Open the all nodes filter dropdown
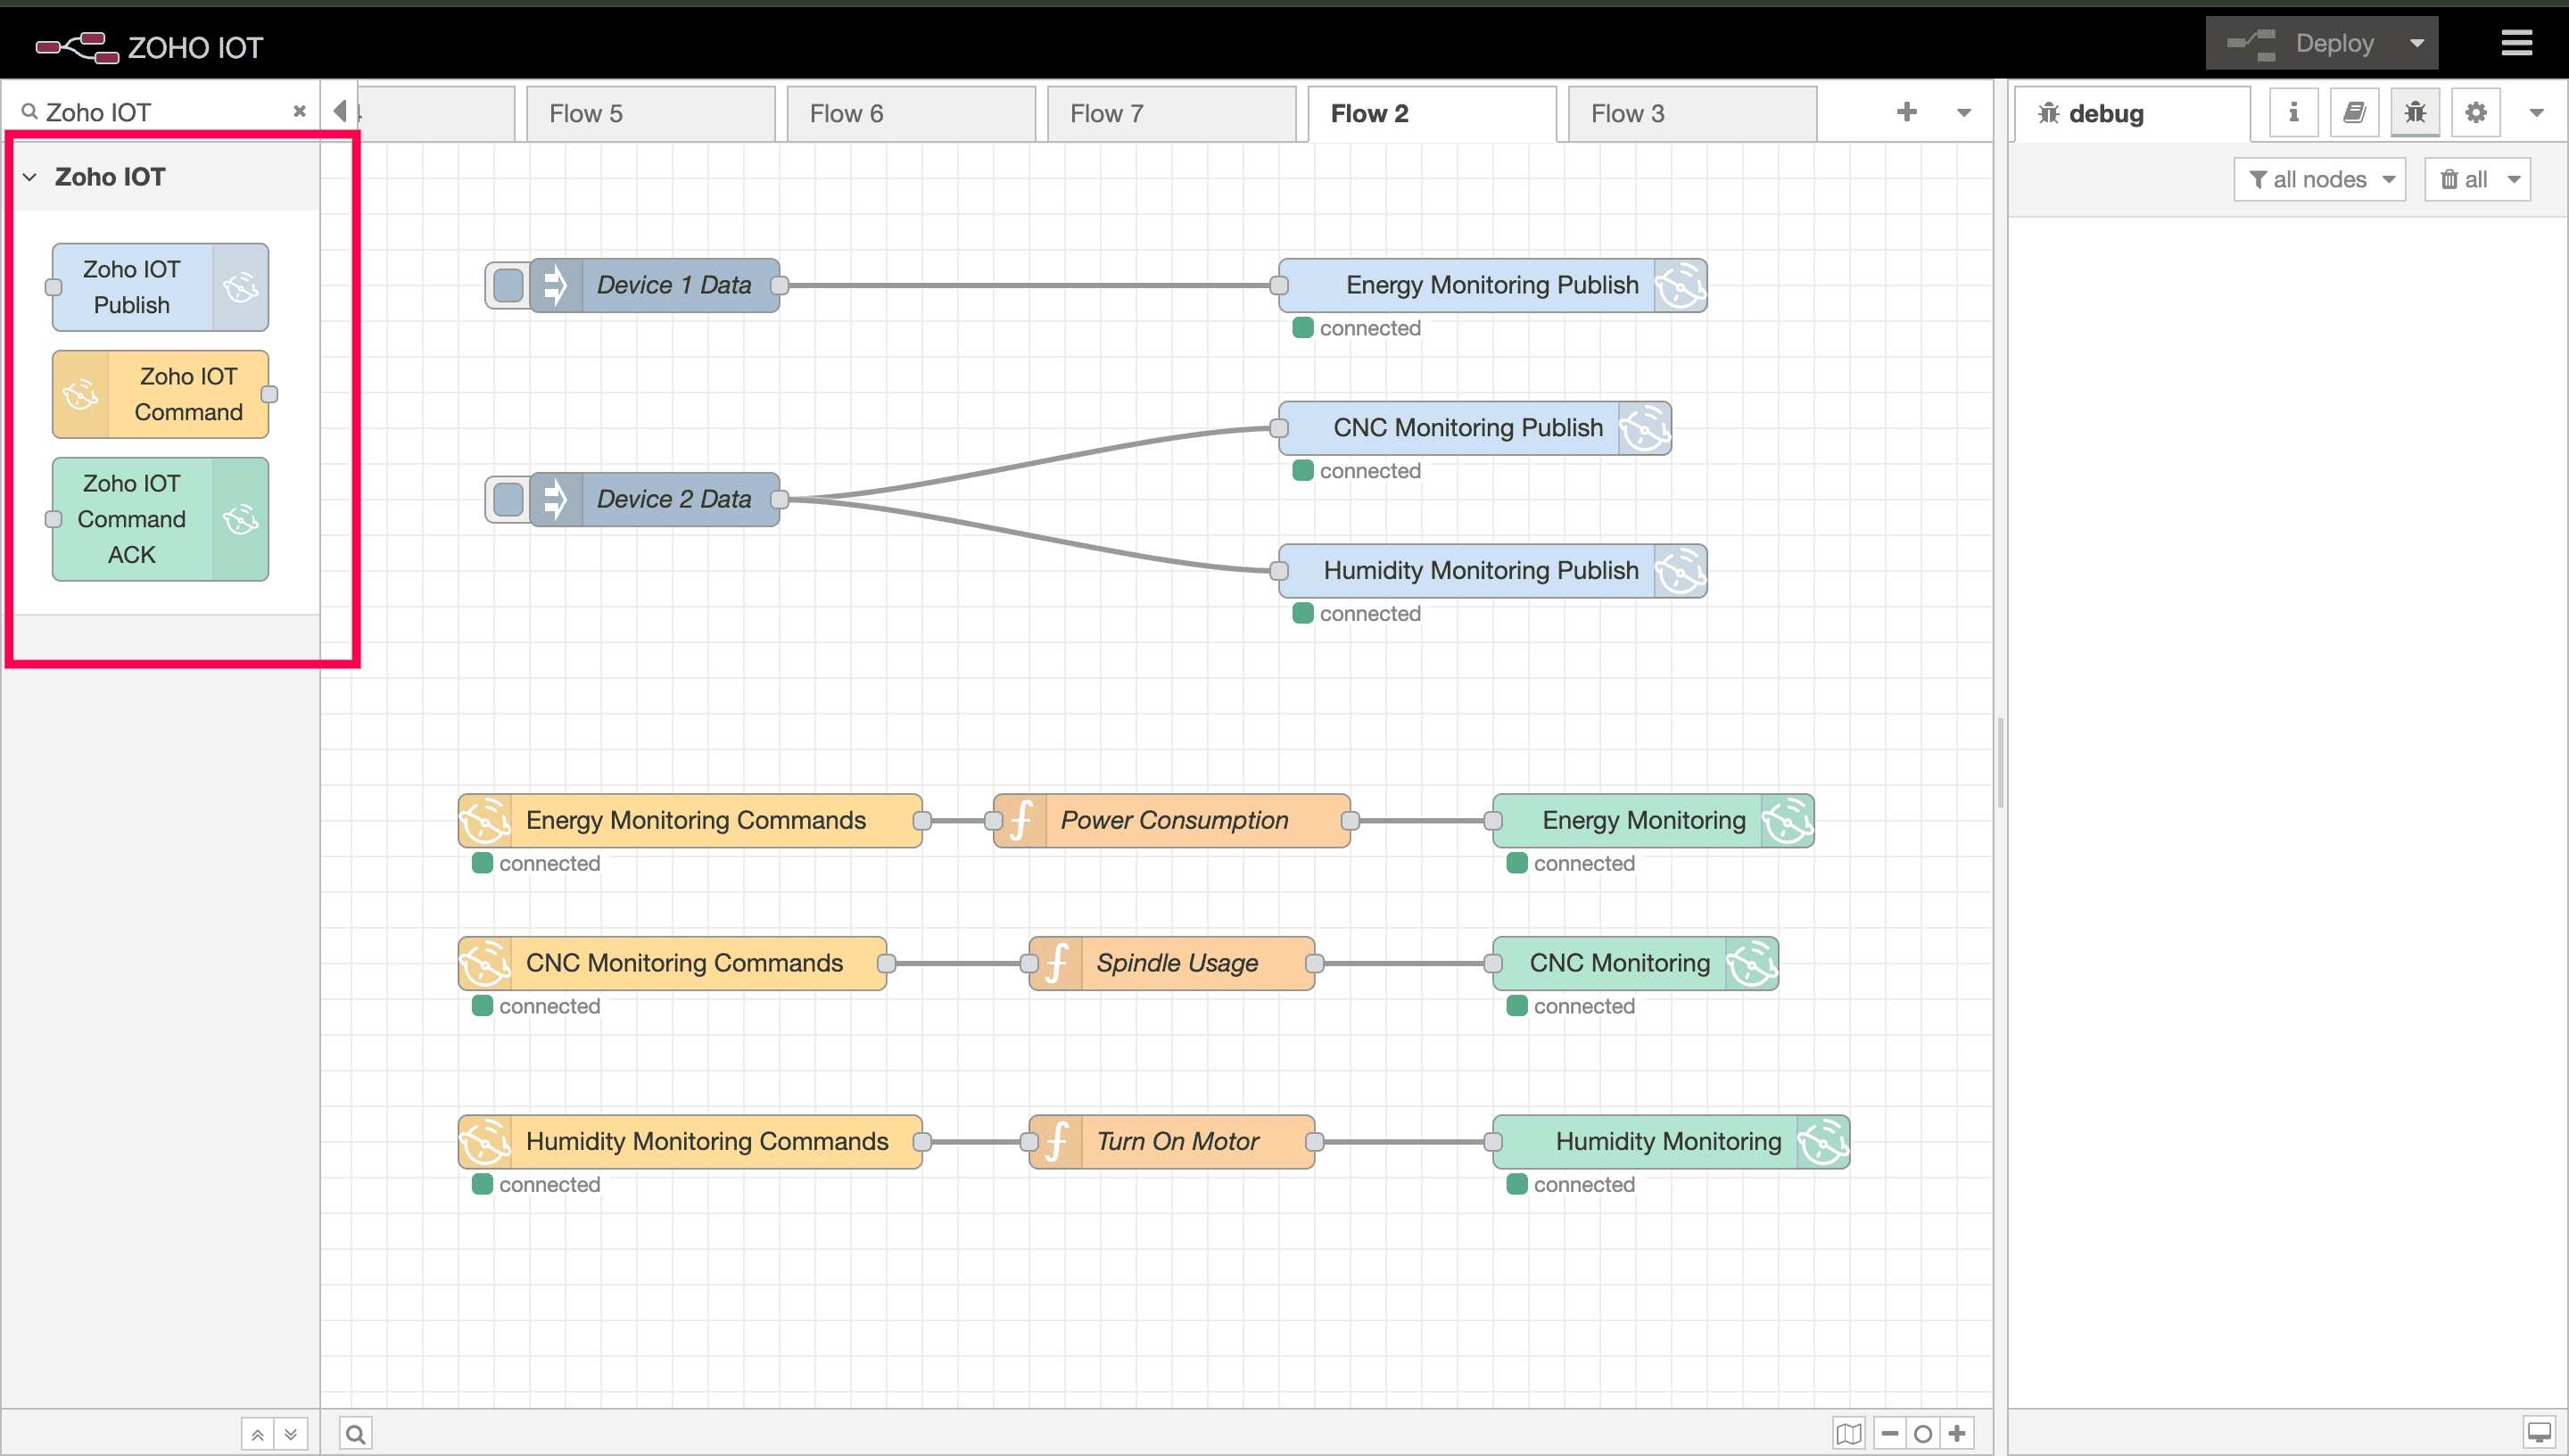 (x=2319, y=179)
